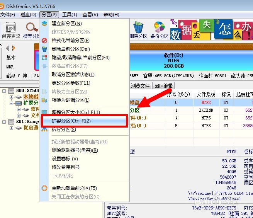Close the opened 分区(P) menu
The height and width of the screenshot is (218, 253).
[49, 15]
